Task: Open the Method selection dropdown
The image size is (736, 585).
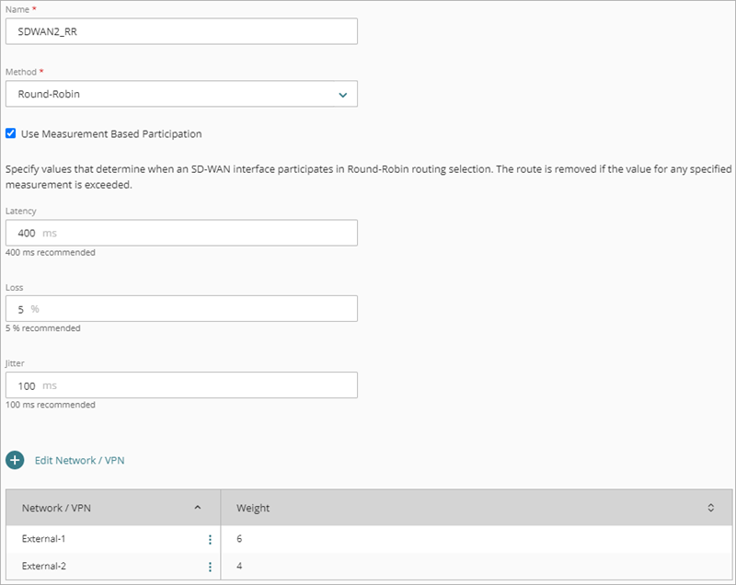Action: (x=180, y=94)
